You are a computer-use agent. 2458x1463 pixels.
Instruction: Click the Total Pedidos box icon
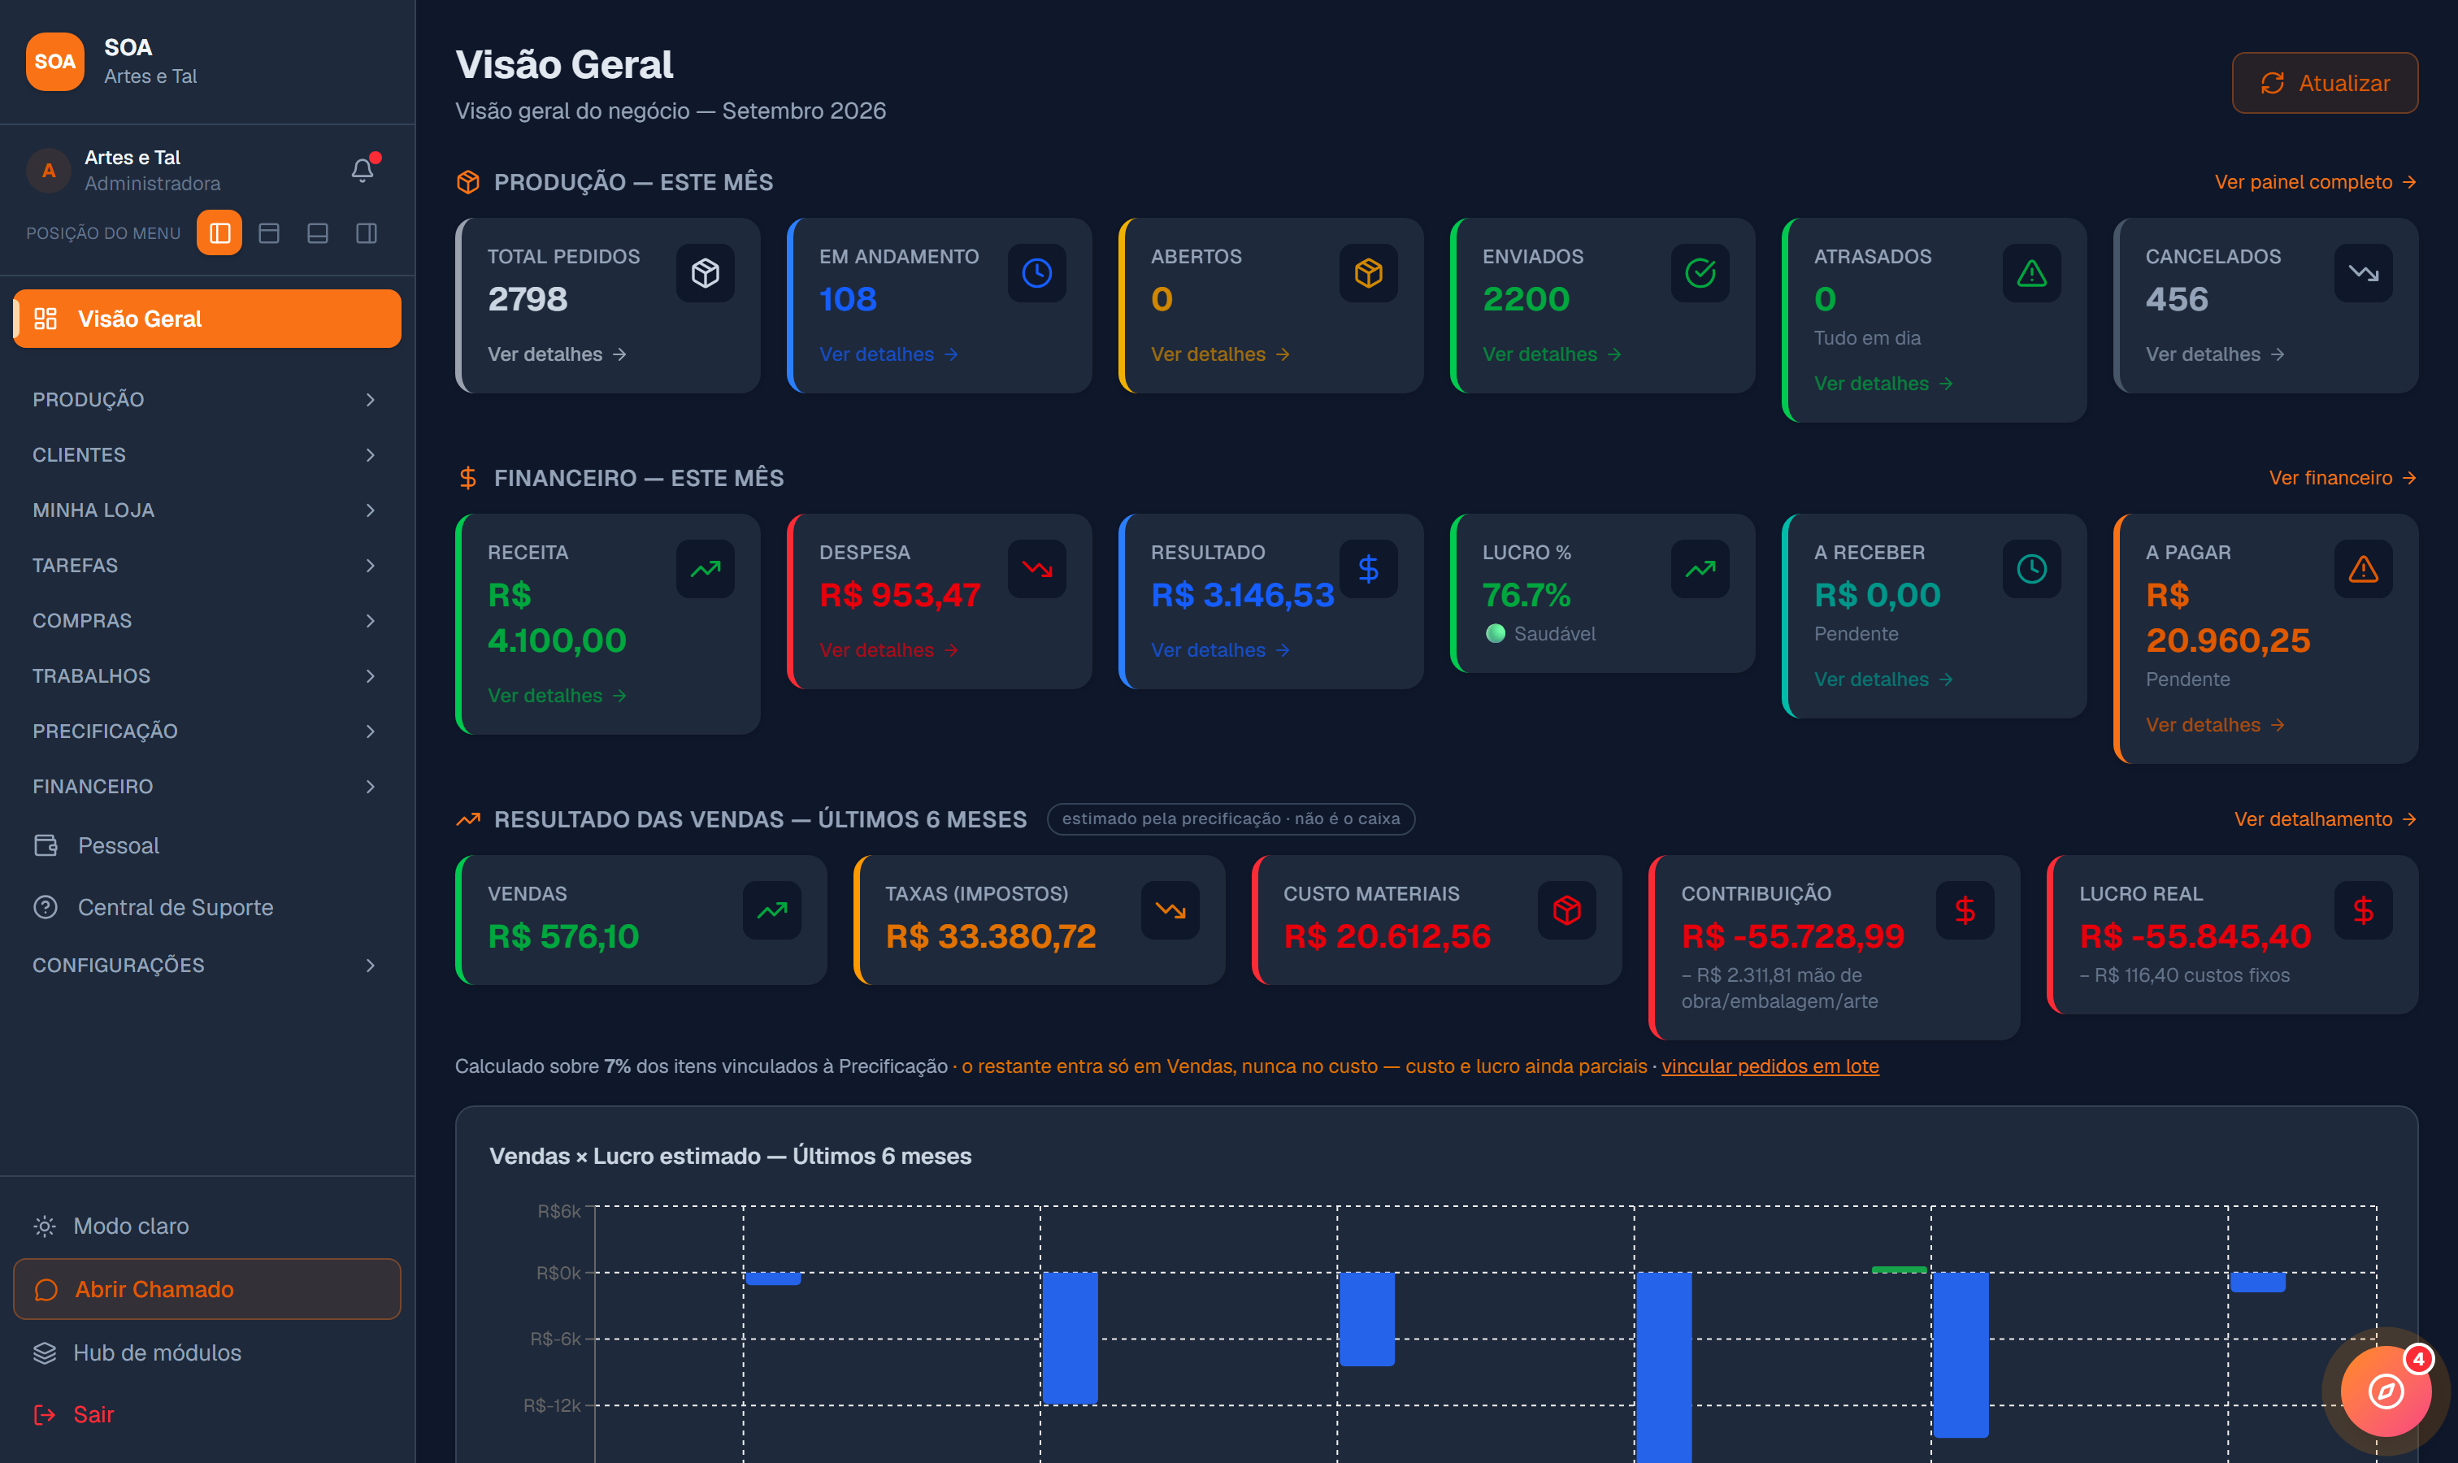(705, 273)
